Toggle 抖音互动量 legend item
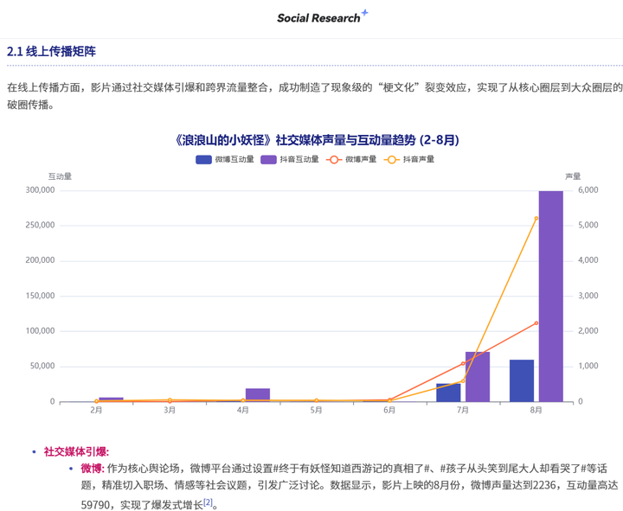The image size is (623, 511). (x=290, y=159)
